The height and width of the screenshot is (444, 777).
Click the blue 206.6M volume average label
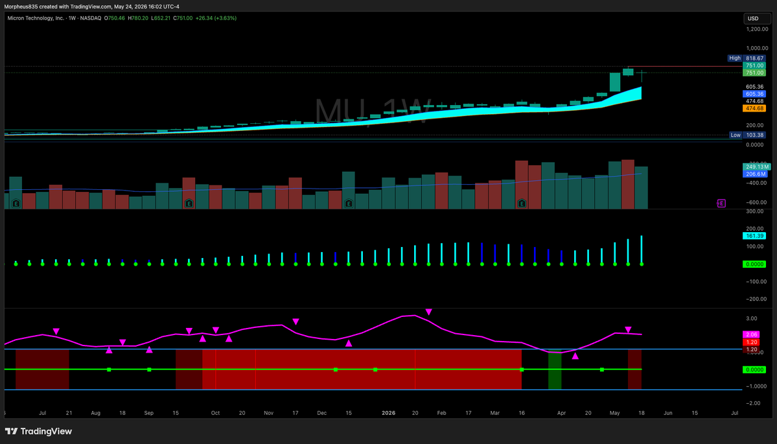tap(755, 174)
